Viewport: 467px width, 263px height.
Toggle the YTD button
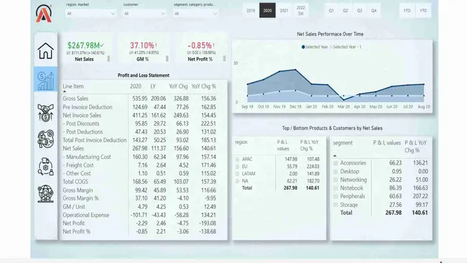tap(407, 11)
